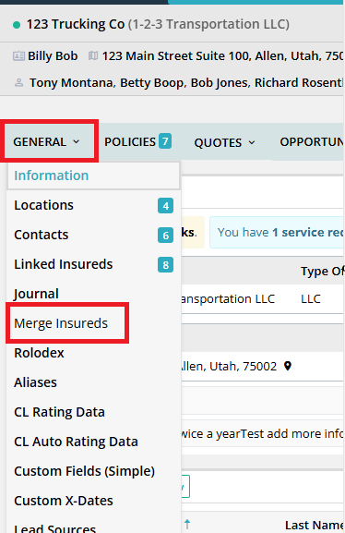Image resolution: width=345 pixels, height=533 pixels.
Task: Switch to the POLICIES tab
Action: click(x=137, y=141)
